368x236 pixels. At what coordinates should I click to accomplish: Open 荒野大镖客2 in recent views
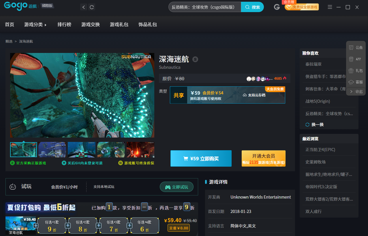329,199
